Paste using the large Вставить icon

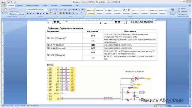(5, 10)
